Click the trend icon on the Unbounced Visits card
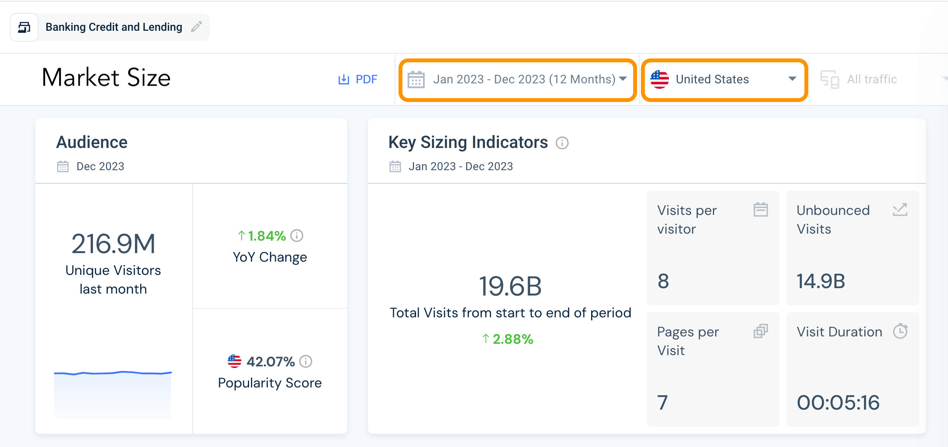The image size is (948, 447). tap(900, 209)
